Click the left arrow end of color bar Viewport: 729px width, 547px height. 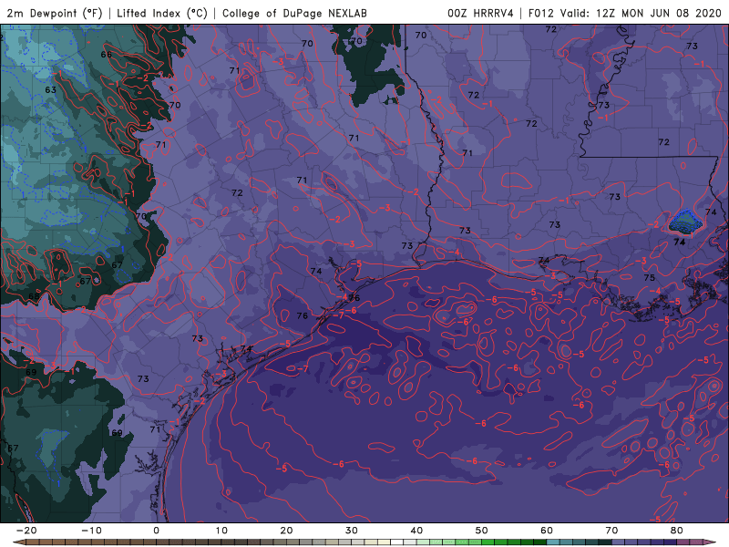coord(18,542)
